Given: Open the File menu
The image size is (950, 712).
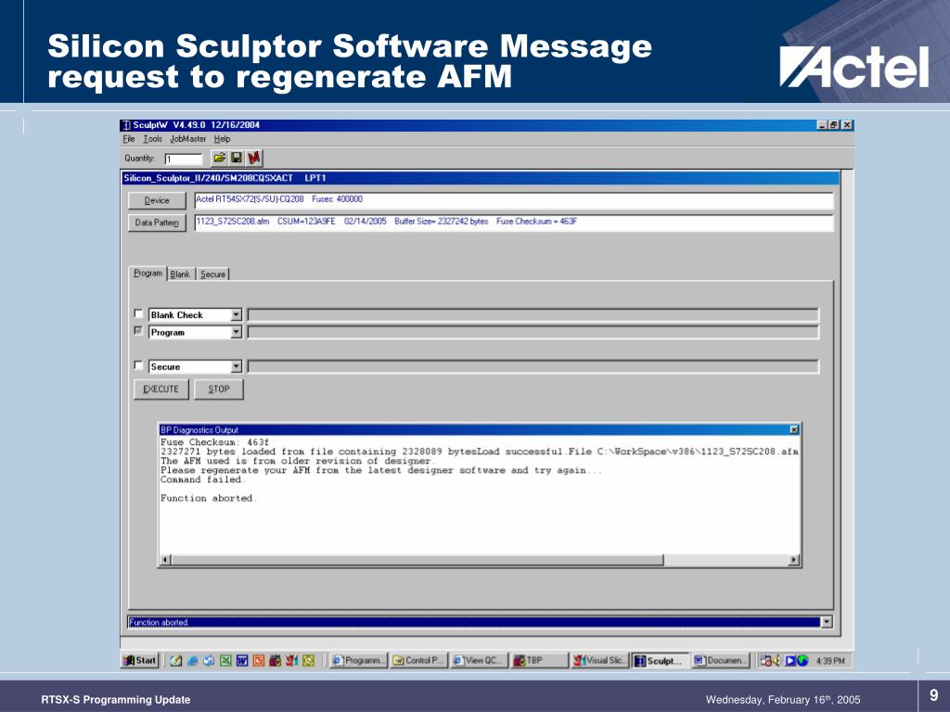Looking at the screenshot, I should coord(128,139).
